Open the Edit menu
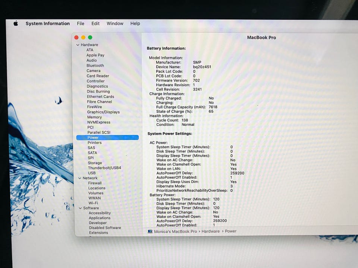The height and width of the screenshot is (268, 358). click(x=95, y=23)
